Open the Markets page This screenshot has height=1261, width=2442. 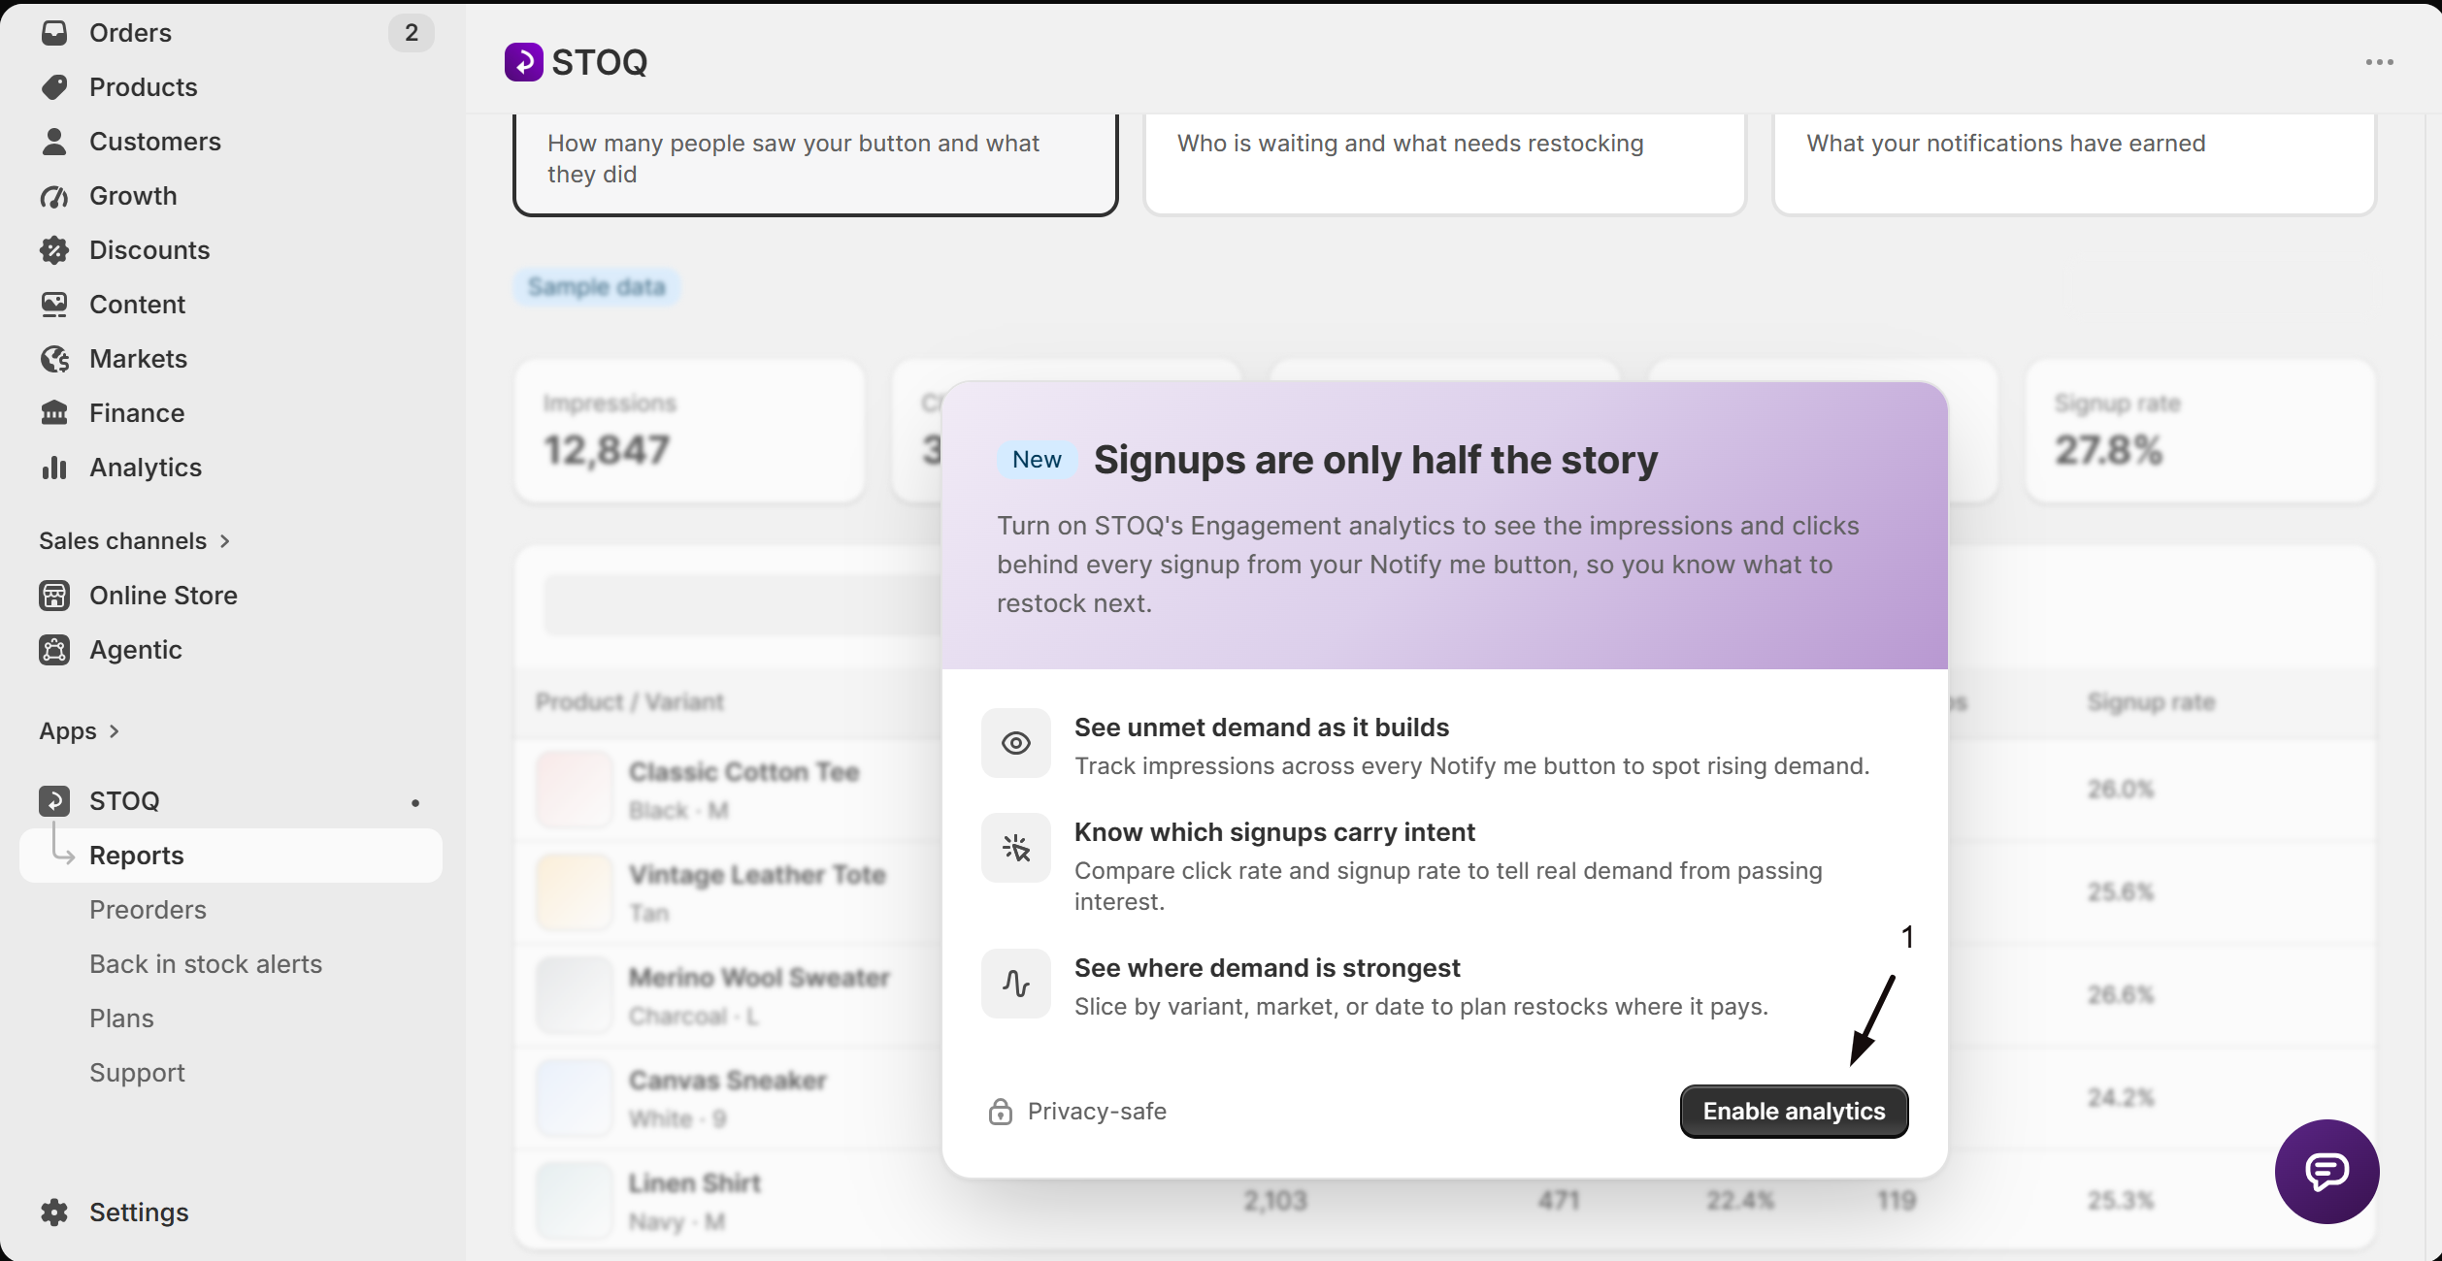coord(231,359)
